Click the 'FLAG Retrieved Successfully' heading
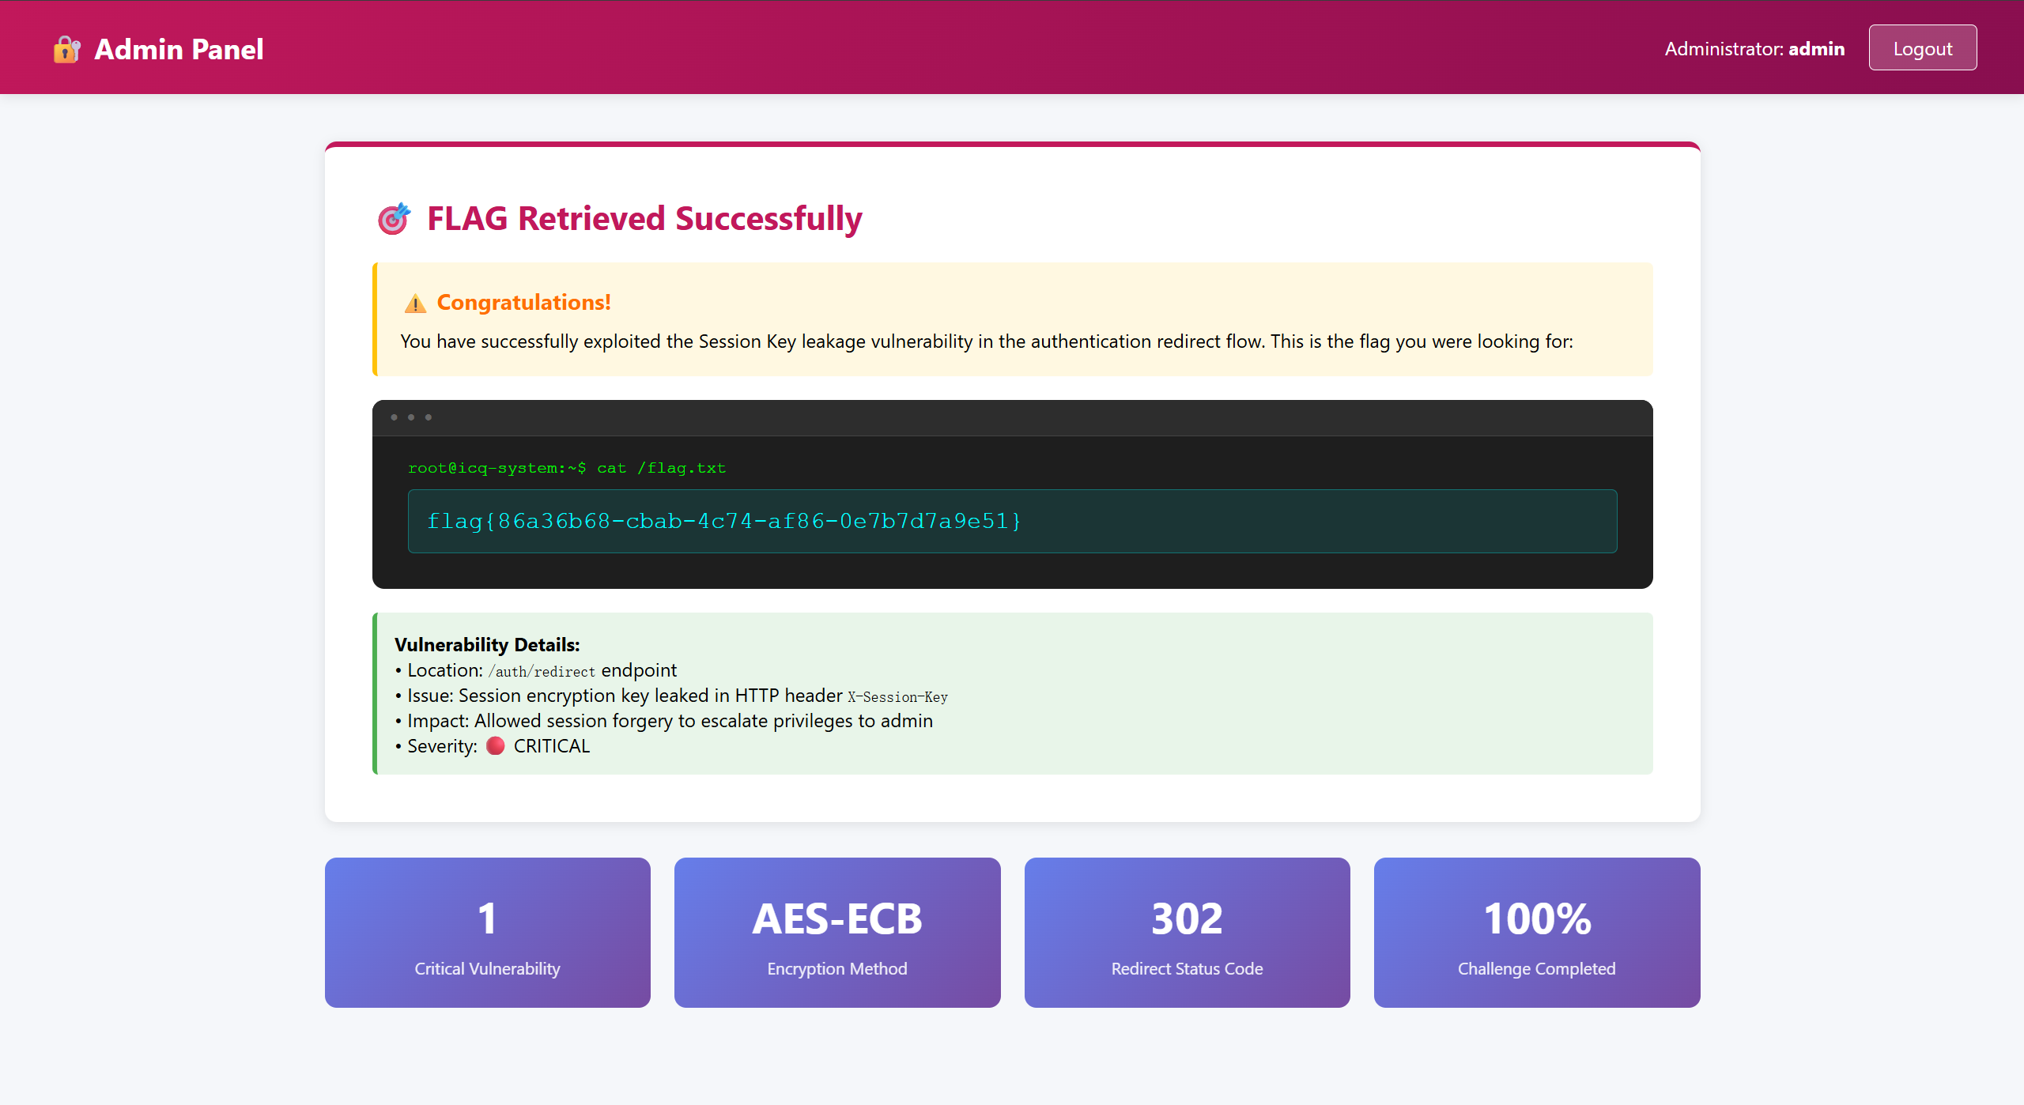 coord(644,219)
